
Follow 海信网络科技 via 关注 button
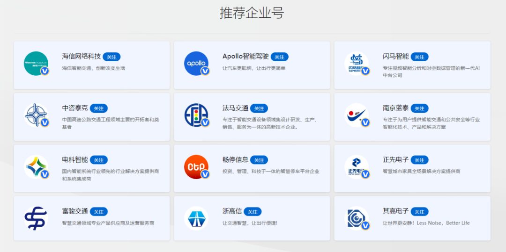tap(112, 57)
